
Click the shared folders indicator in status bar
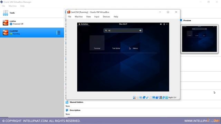(151, 97)
